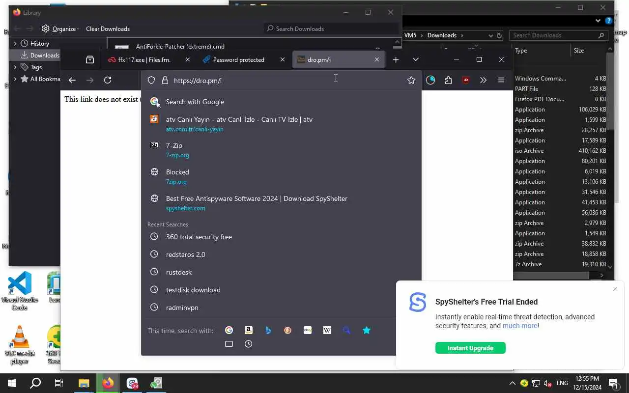Search history with the clock icon
This screenshot has height=393, width=629.
(x=249, y=344)
